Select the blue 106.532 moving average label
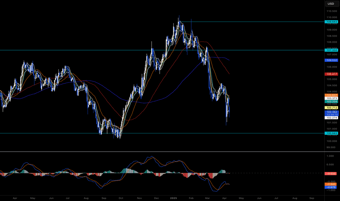The width and height of the screenshot is (340, 201). pyautogui.click(x=331, y=60)
